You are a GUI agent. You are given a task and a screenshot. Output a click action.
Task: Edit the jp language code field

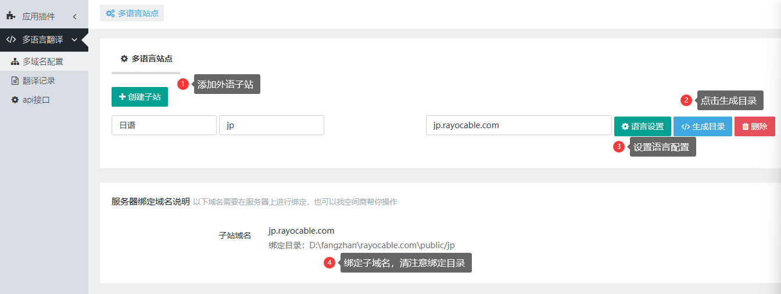tap(271, 125)
